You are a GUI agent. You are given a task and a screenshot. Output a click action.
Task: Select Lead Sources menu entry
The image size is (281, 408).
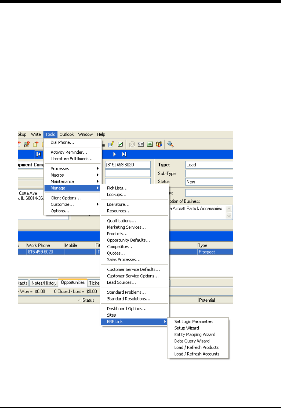tap(134, 283)
